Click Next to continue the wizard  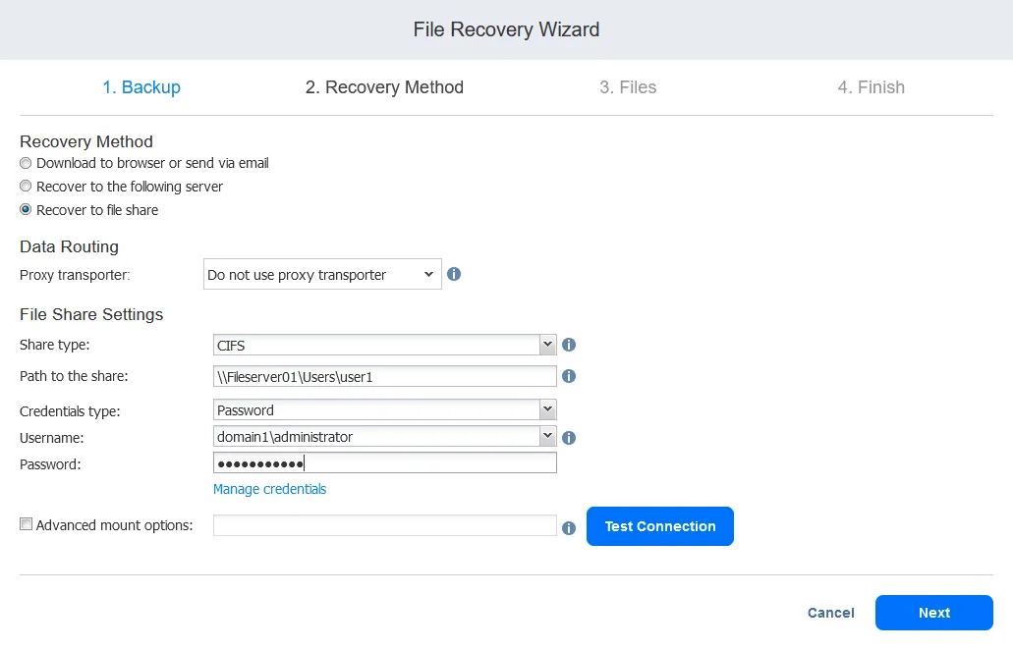933,613
